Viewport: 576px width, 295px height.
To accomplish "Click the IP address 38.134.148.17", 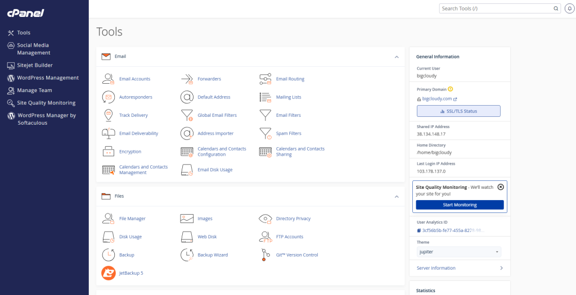I will 431,134.
